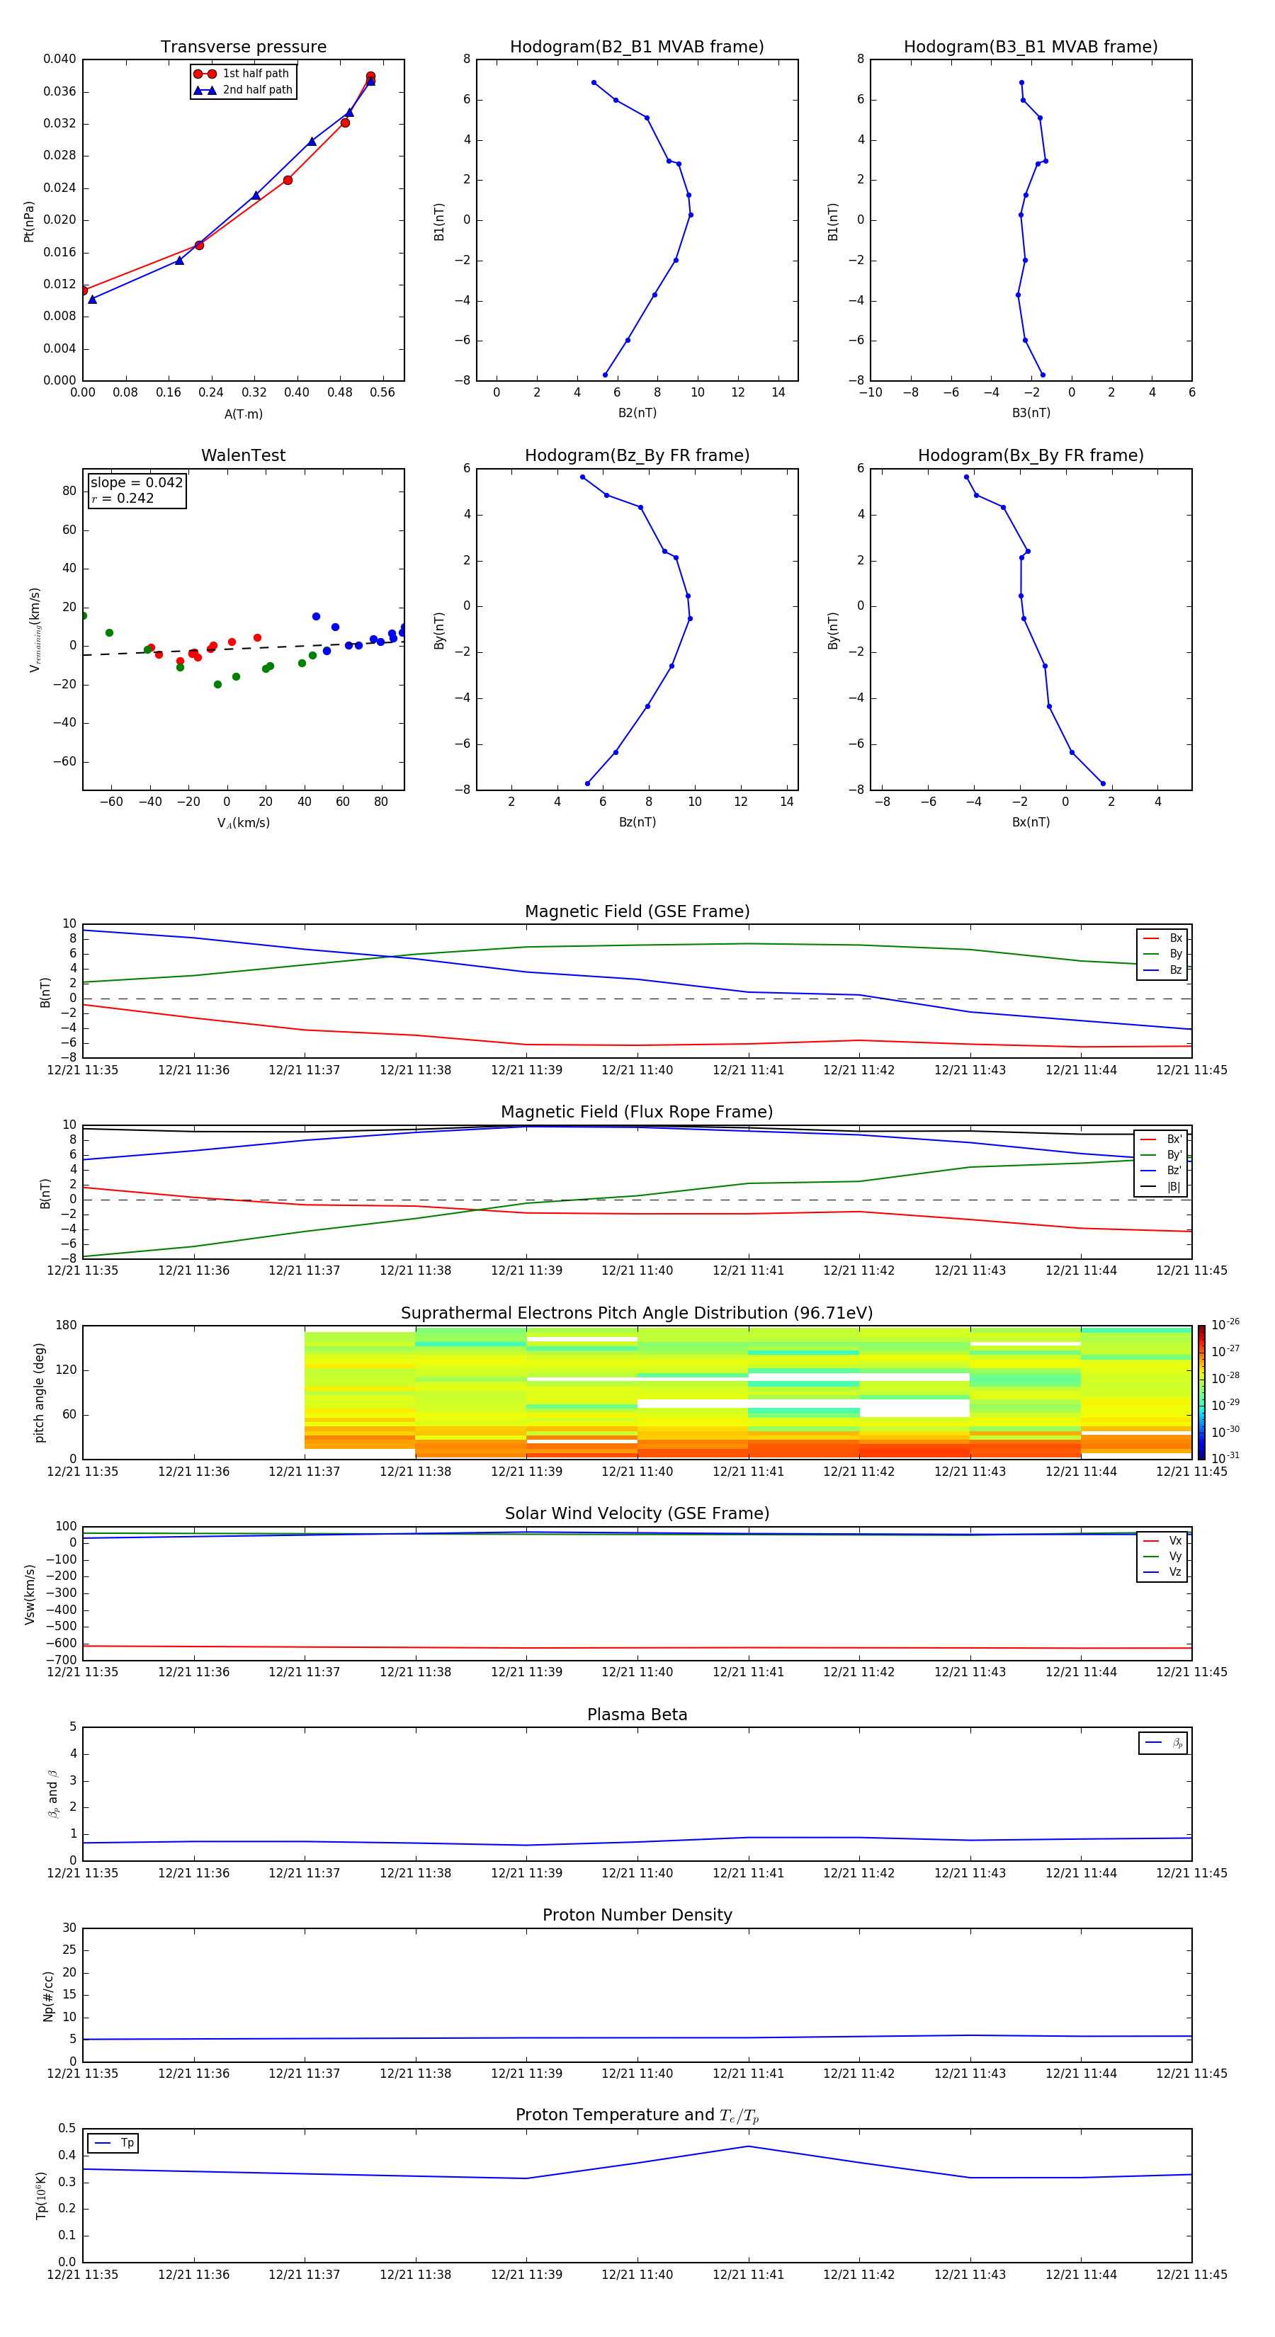1275x2337 pixels.
Task: Click the 'WalenTest' plot title
Action: (243, 455)
